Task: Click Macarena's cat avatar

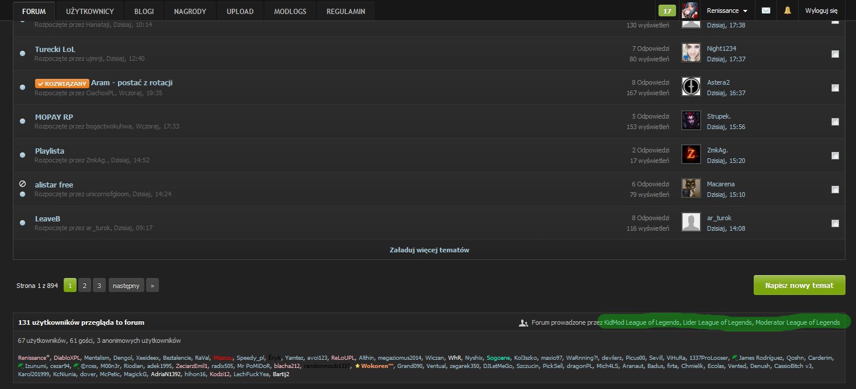Action: point(691,189)
